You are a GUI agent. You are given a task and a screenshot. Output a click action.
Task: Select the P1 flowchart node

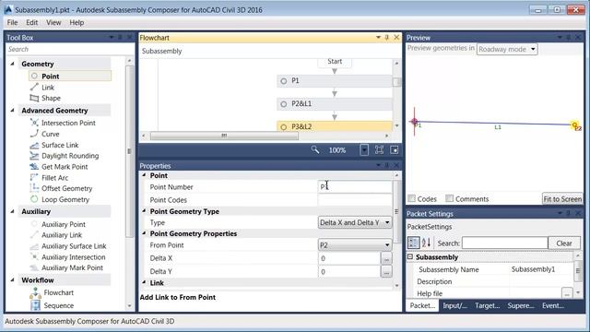[x=335, y=80]
